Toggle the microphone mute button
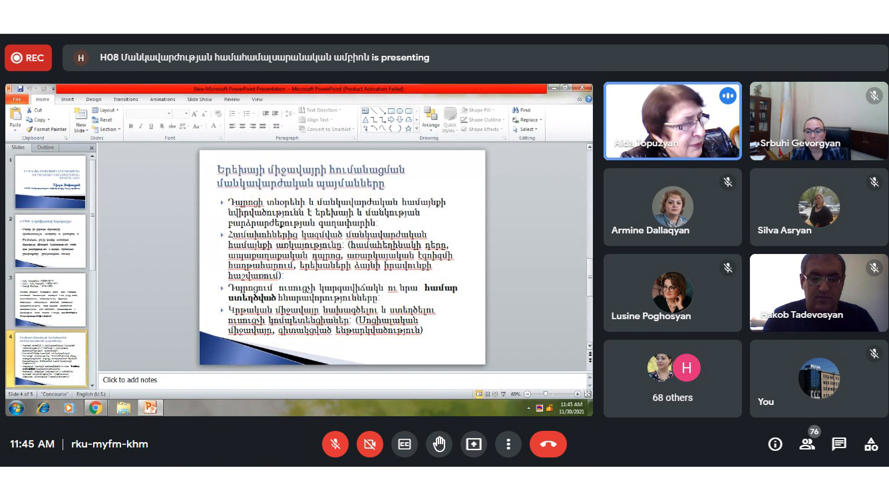Image resolution: width=889 pixels, height=500 pixels. [x=335, y=444]
